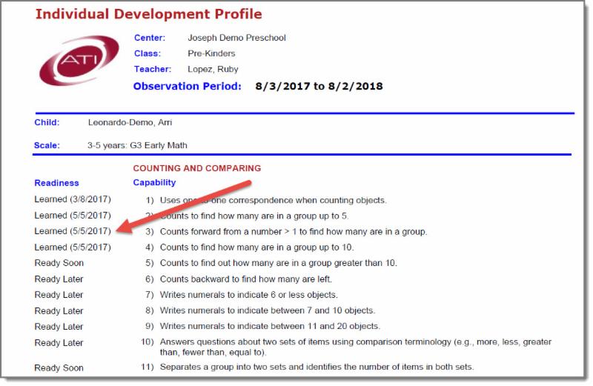This screenshot has width=593, height=386.
Task: Select Ready Later entry for capability 9
Action: pyautogui.click(x=59, y=327)
